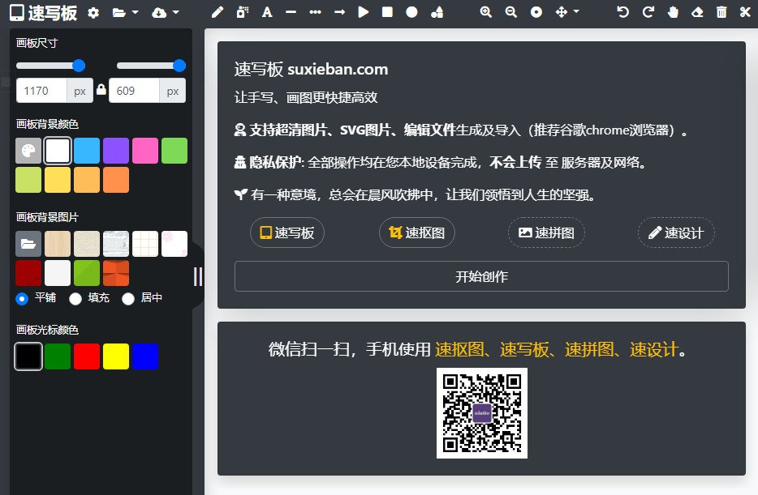Click the scissors cut icon
Image resolution: width=758 pixels, height=495 pixels.
click(x=745, y=12)
